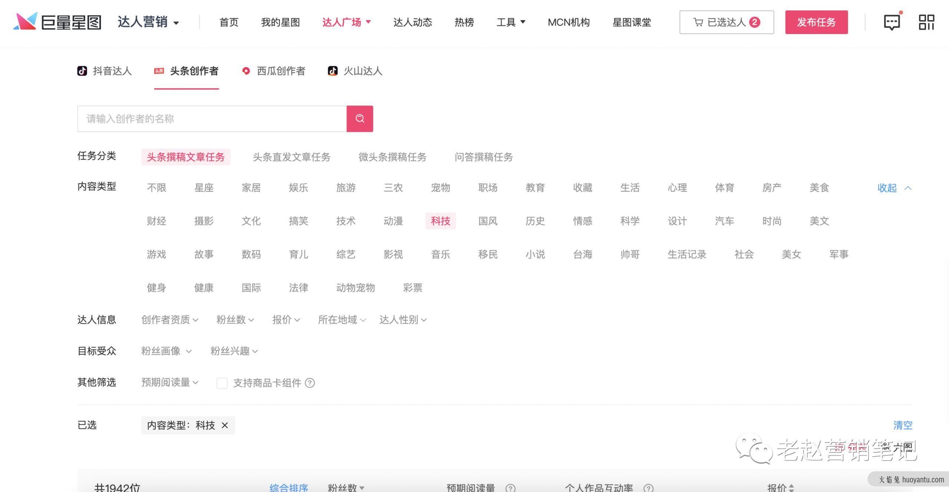Open the 达人营销 dropdown
This screenshot has width=949, height=492.
point(148,22)
